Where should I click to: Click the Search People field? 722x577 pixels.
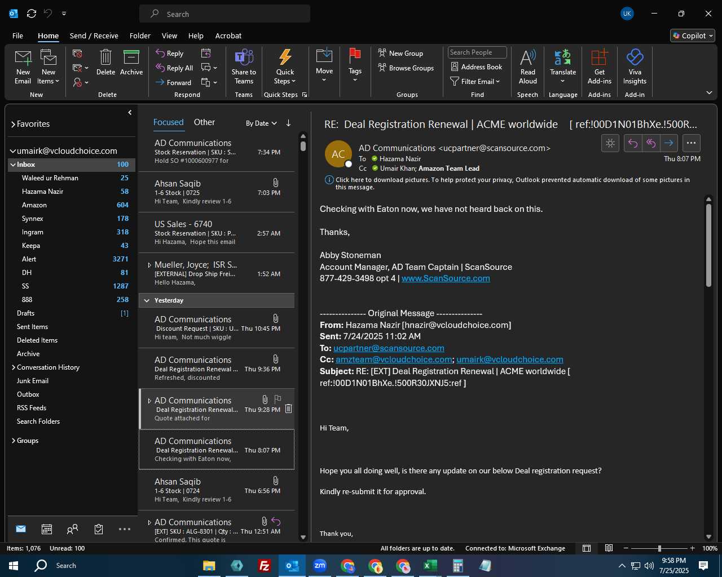point(477,52)
